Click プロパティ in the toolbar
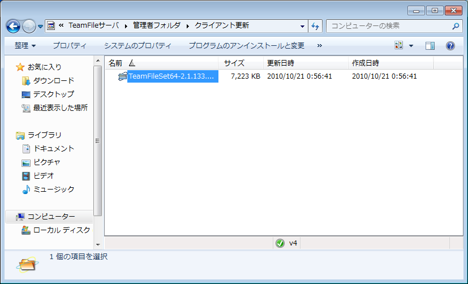Image resolution: width=468 pixels, height=284 pixels. coord(70,46)
